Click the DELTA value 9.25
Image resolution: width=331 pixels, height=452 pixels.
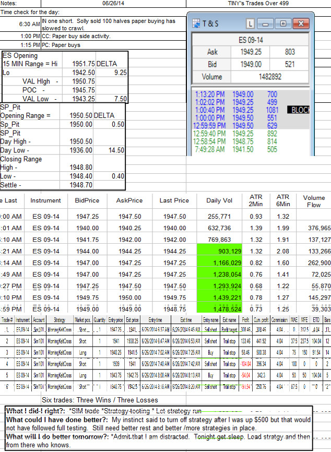tap(120, 73)
